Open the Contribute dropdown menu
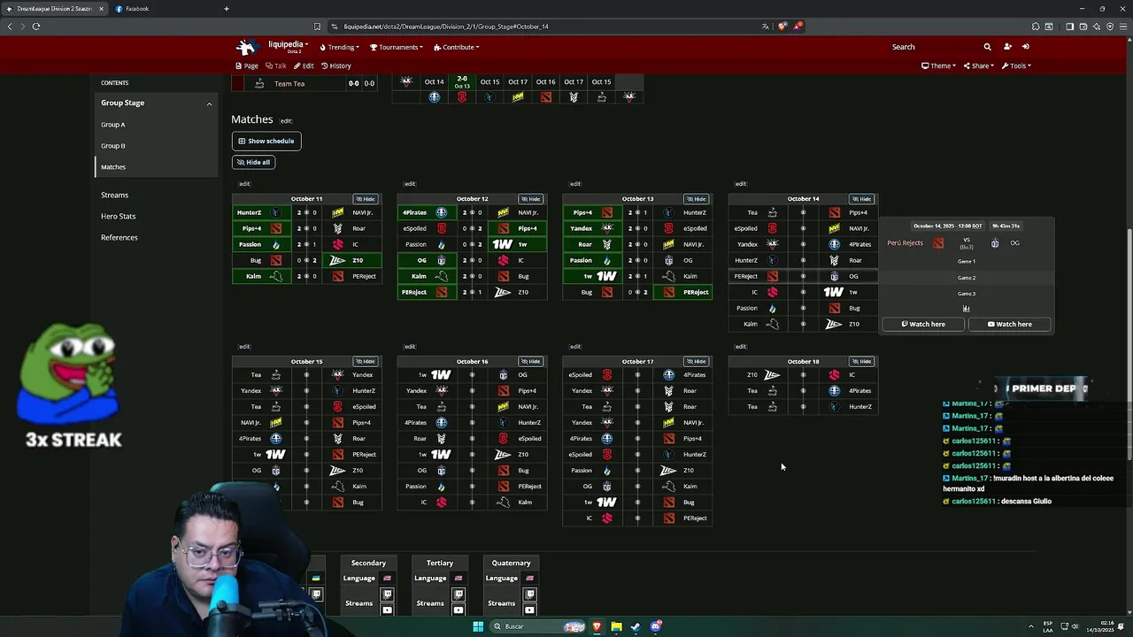 [456, 47]
